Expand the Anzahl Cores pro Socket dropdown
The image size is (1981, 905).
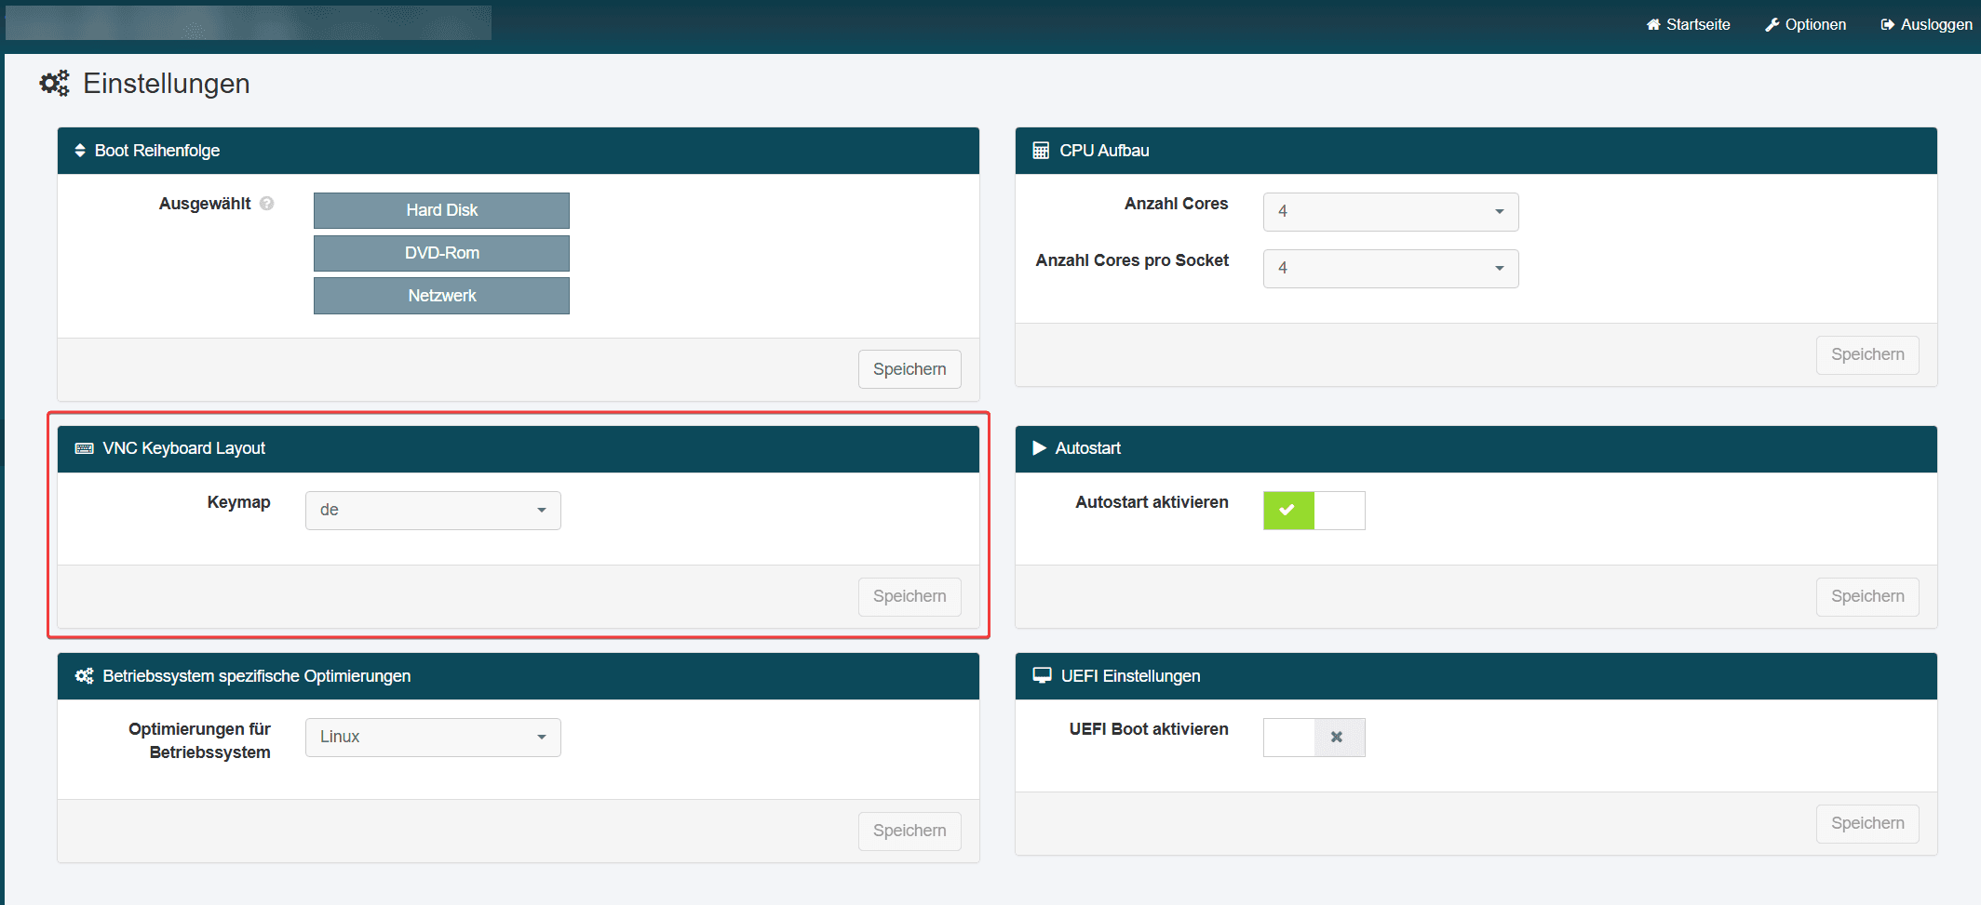[x=1390, y=269]
